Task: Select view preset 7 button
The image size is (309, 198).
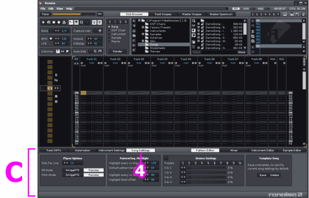Action: point(278,14)
